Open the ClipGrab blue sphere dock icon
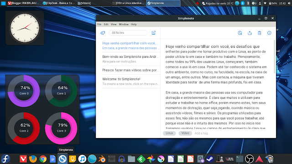 coord(92,159)
